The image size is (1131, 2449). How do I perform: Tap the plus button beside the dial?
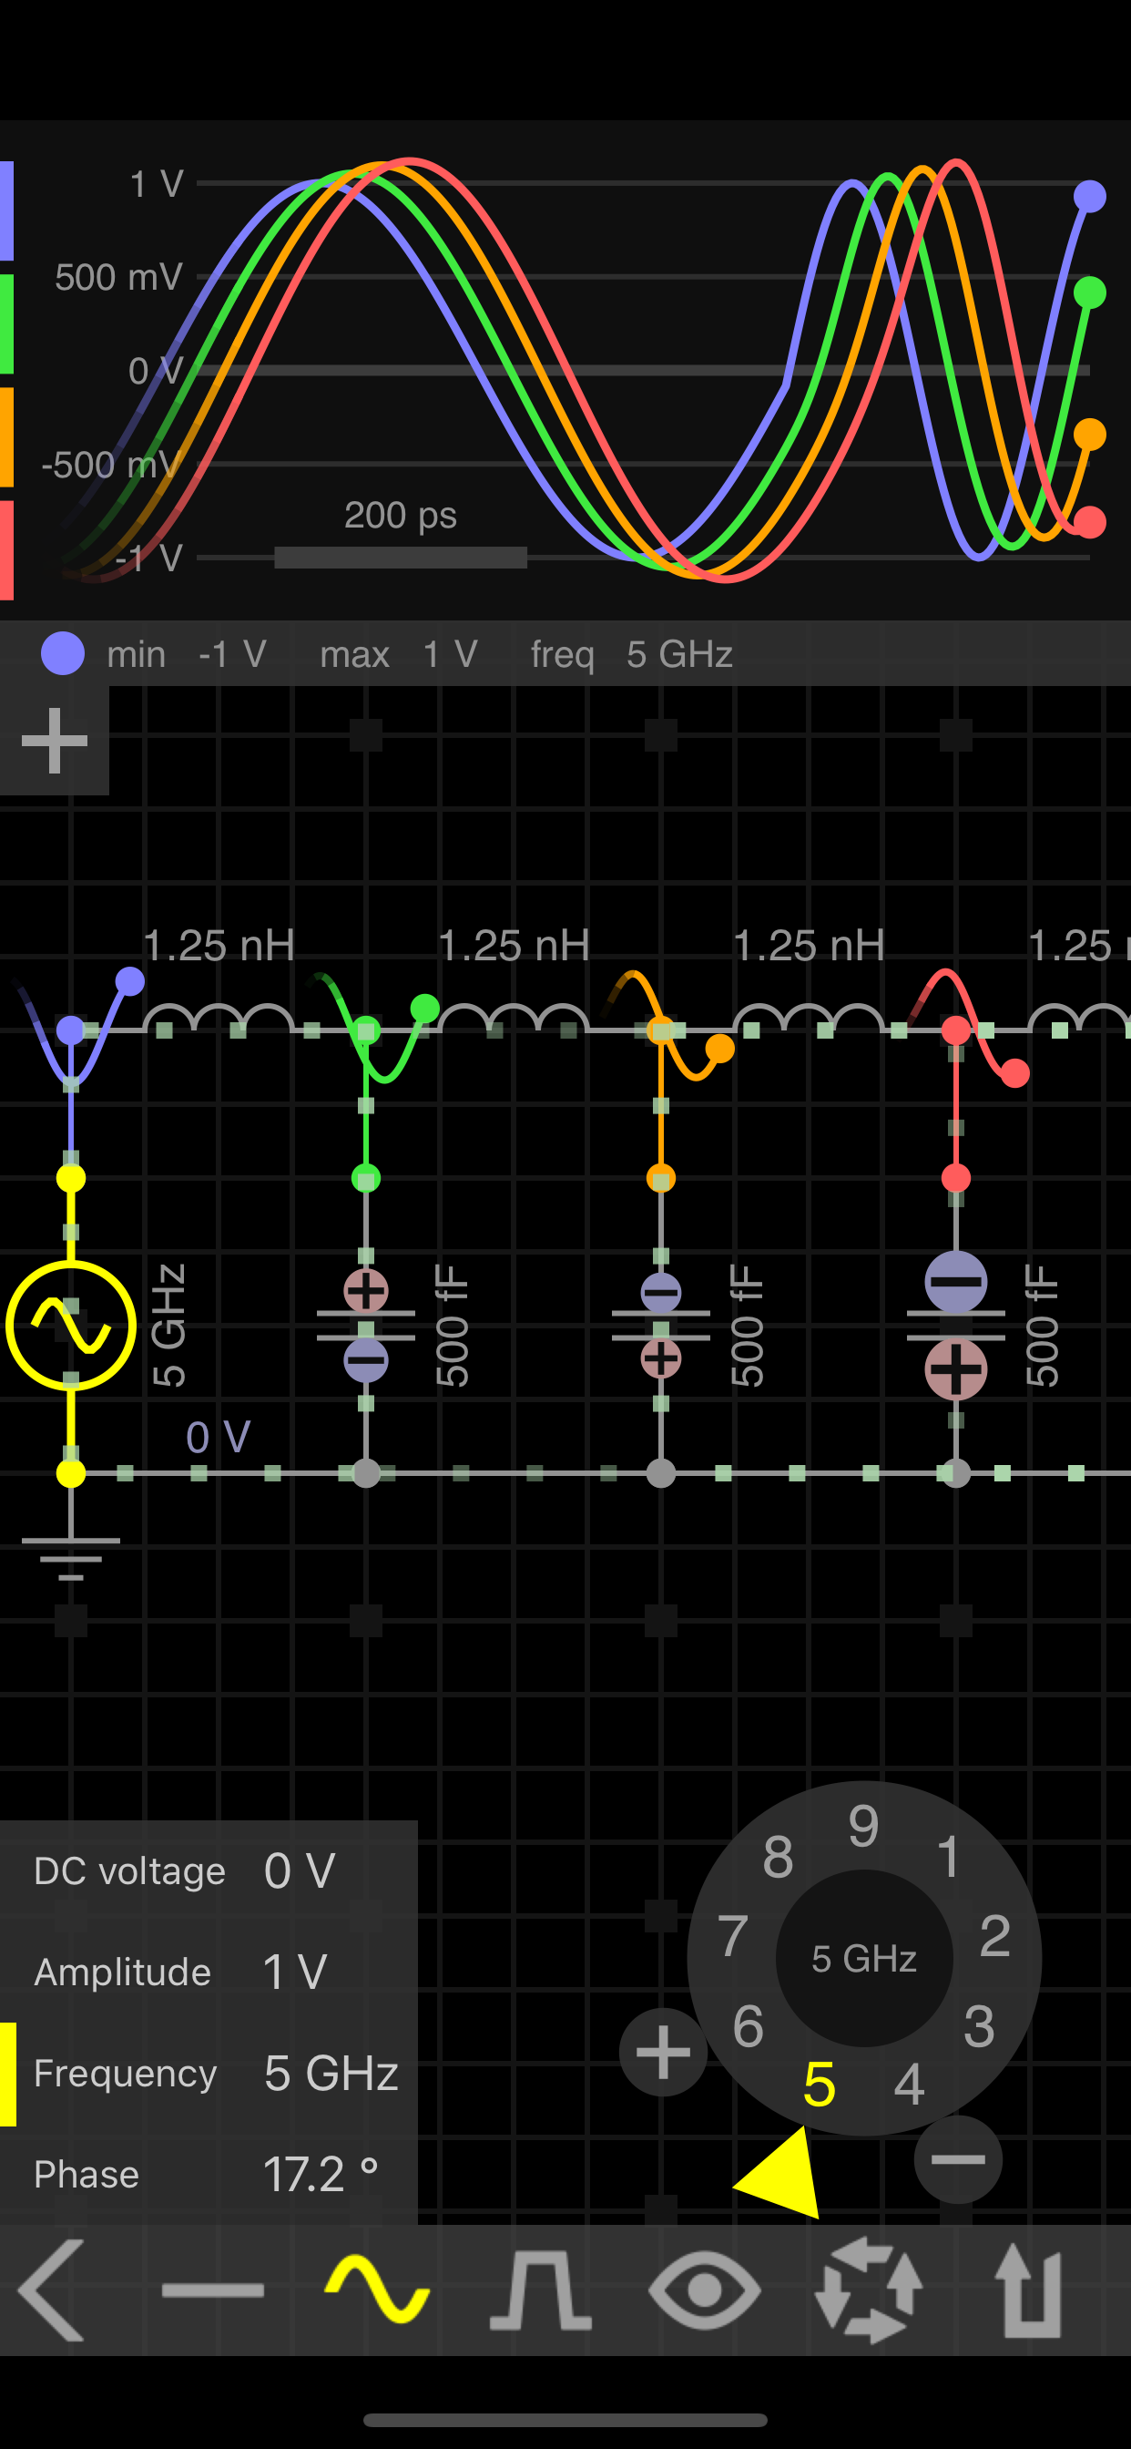pos(662,2052)
